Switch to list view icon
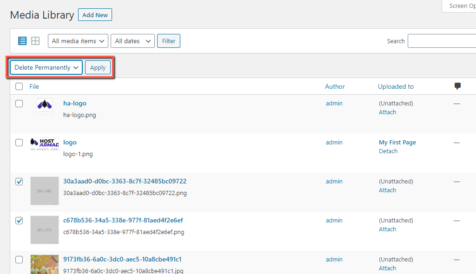Viewport: 476px width, 274px height. (22, 41)
